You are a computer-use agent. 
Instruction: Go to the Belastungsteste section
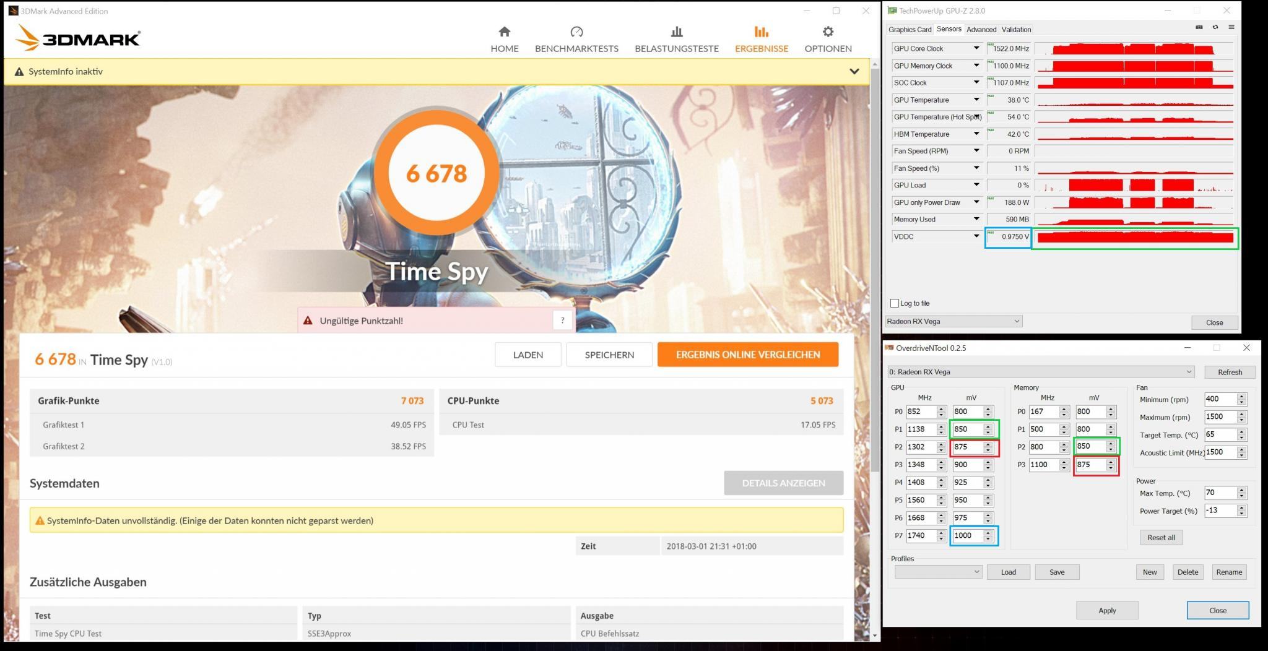click(677, 40)
